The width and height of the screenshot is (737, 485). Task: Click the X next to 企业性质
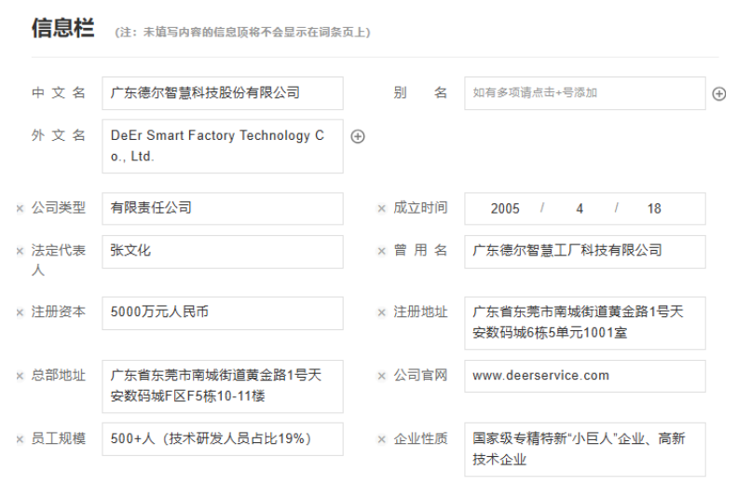(x=381, y=439)
